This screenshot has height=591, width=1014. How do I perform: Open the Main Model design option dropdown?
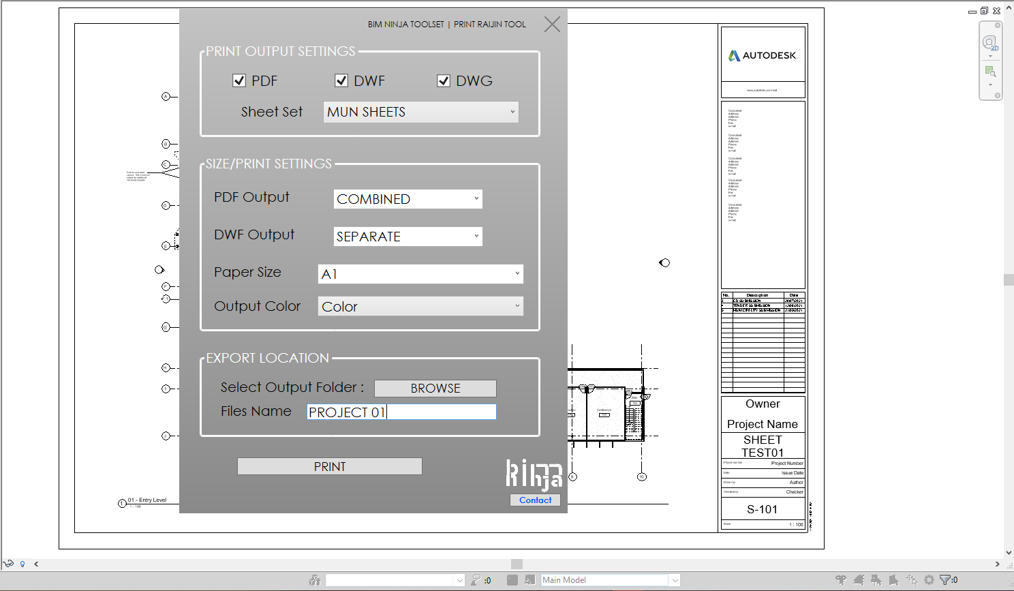(x=611, y=580)
